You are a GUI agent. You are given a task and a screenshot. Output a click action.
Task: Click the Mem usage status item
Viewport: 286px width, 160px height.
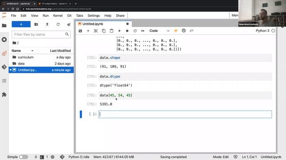tap(114, 157)
